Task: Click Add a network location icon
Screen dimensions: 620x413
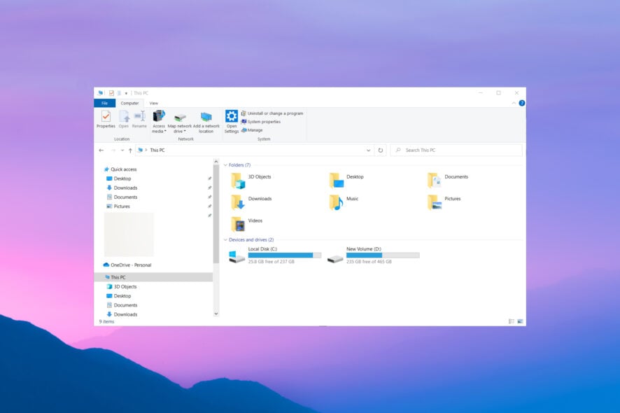Action: (x=206, y=117)
